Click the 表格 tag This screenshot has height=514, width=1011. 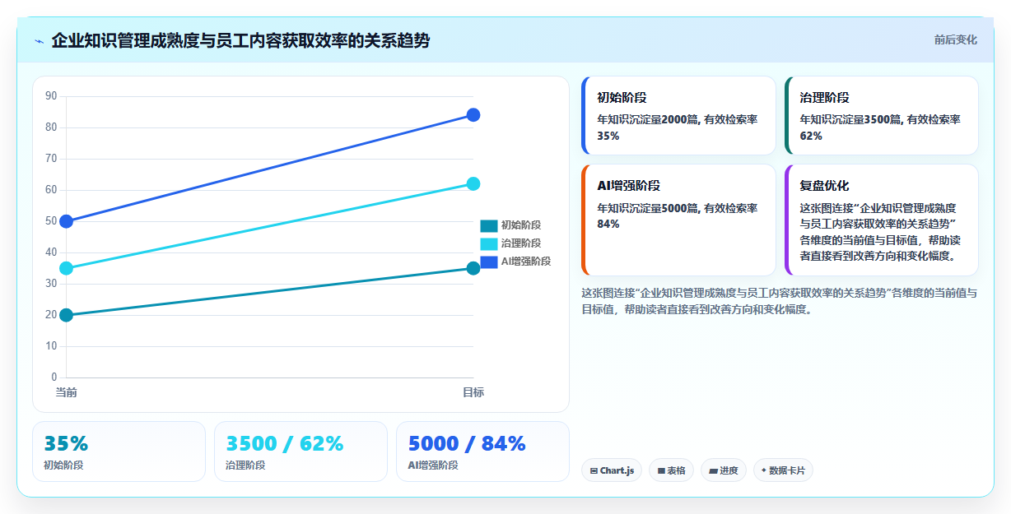tap(671, 470)
